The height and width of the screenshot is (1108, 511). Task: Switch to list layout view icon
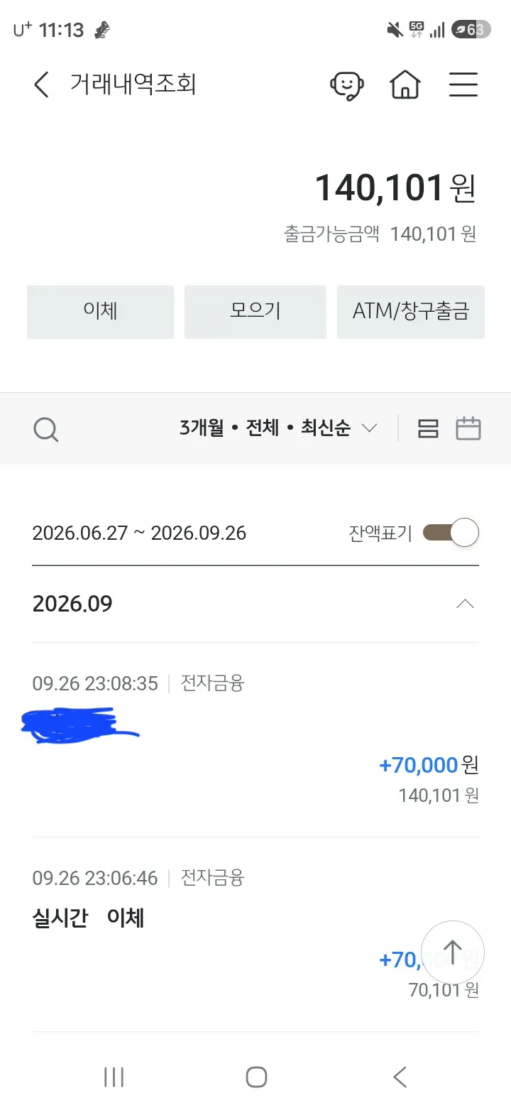point(428,428)
